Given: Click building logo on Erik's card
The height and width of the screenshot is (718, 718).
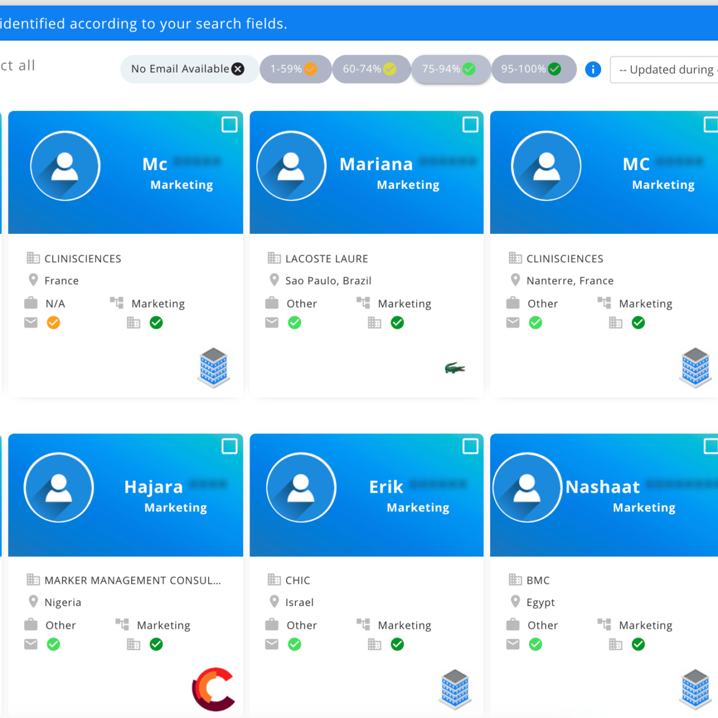Looking at the screenshot, I should click(455, 688).
